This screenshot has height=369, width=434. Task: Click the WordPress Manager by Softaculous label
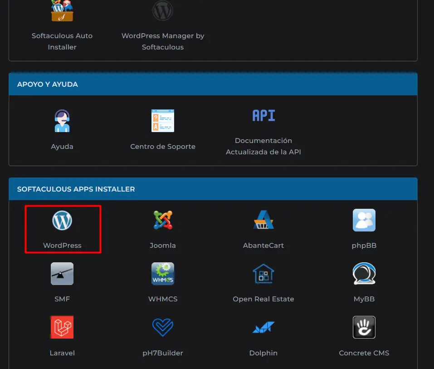coord(163,41)
